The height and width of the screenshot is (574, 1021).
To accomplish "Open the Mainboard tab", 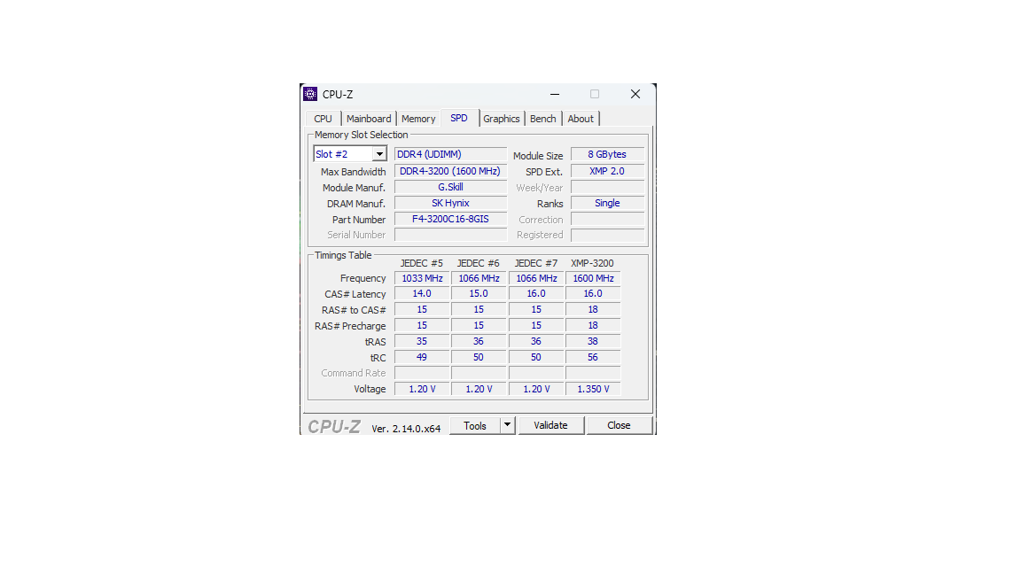I will click(369, 119).
